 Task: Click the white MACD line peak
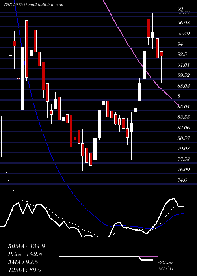tap(174, 198)
